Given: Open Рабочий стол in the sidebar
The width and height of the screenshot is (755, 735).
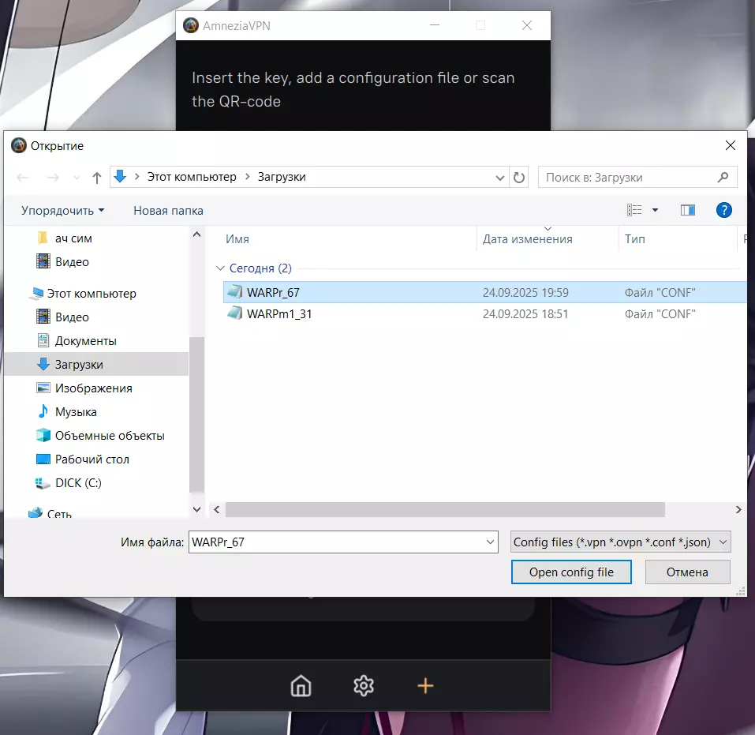Looking at the screenshot, I should click(92, 459).
